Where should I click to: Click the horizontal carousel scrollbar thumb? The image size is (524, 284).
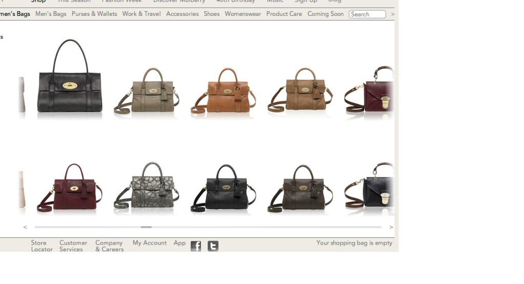146,227
